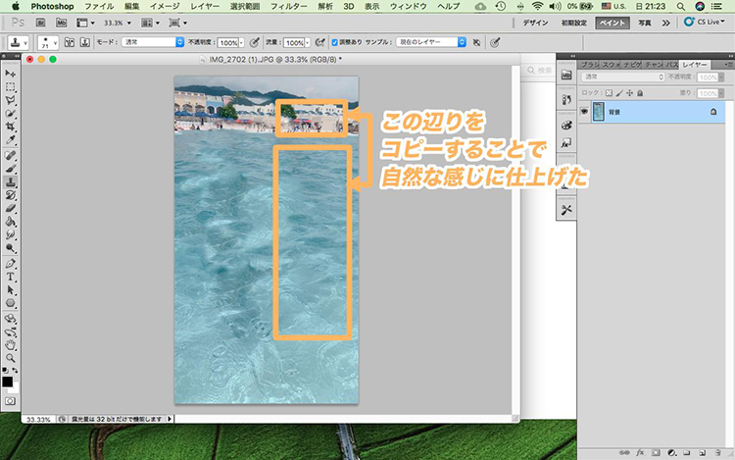The width and height of the screenshot is (735, 460).
Task: Select the Paint Bucket tool
Action: (11, 222)
